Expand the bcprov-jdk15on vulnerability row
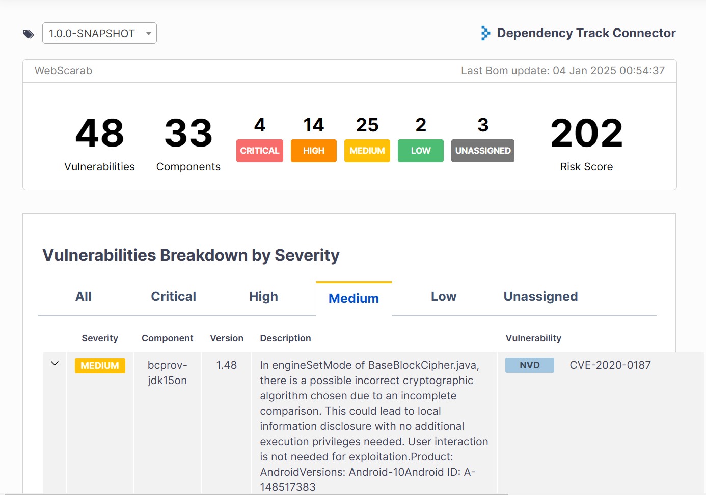This screenshot has height=495, width=706. point(55,364)
